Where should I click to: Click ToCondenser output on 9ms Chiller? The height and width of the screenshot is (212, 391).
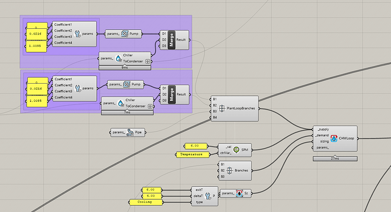133,61
